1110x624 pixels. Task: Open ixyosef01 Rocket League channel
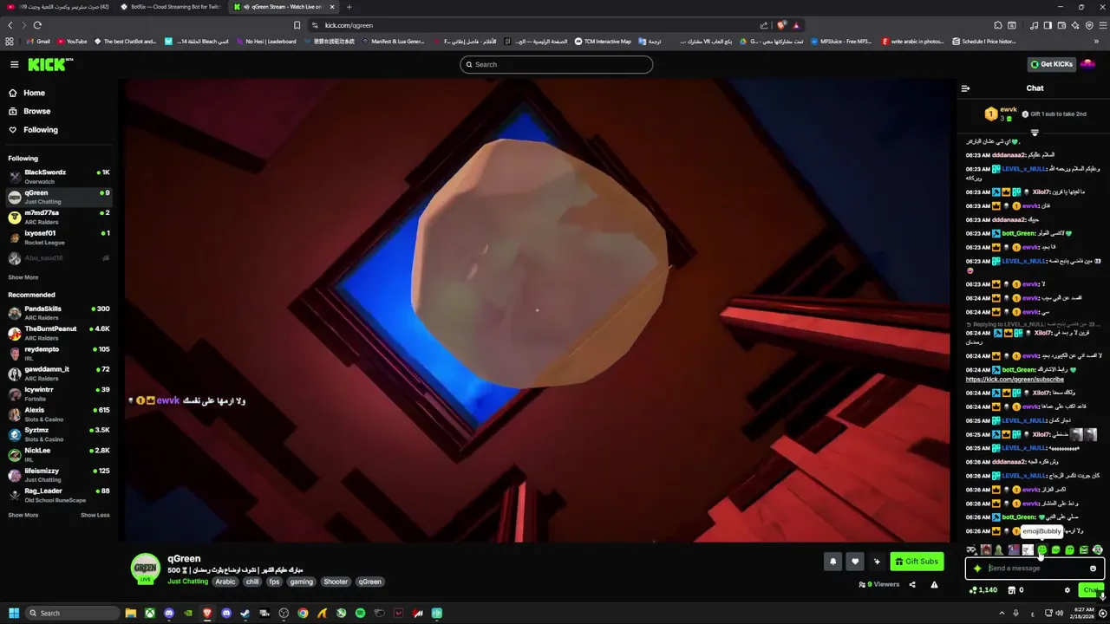[x=59, y=237]
